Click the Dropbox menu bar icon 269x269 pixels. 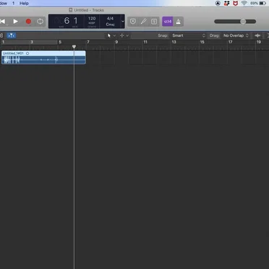click(x=226, y=4)
